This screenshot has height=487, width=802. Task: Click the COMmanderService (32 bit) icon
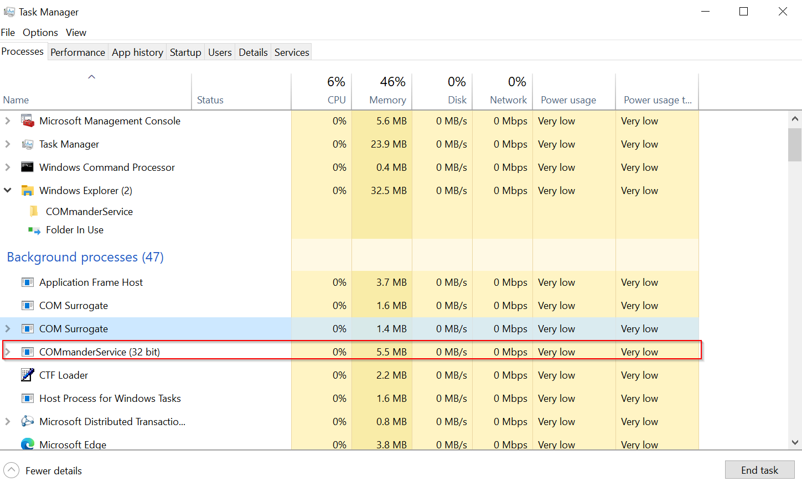[x=27, y=352]
